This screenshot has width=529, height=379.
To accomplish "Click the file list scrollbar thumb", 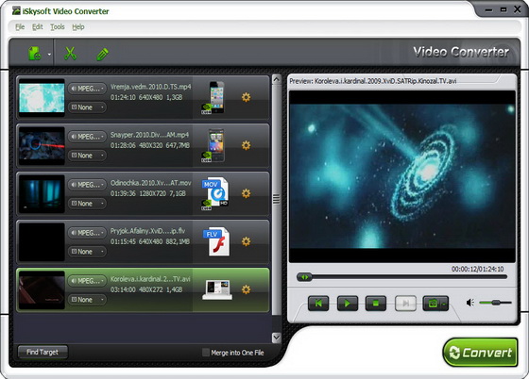I will coord(276,199).
